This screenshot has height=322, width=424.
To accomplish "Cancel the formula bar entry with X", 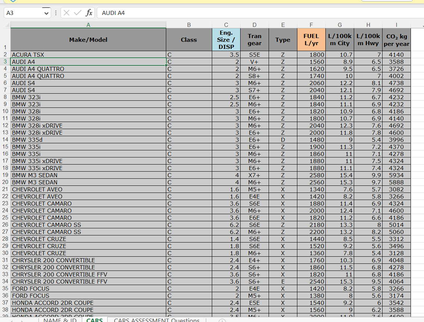I will click(66, 13).
